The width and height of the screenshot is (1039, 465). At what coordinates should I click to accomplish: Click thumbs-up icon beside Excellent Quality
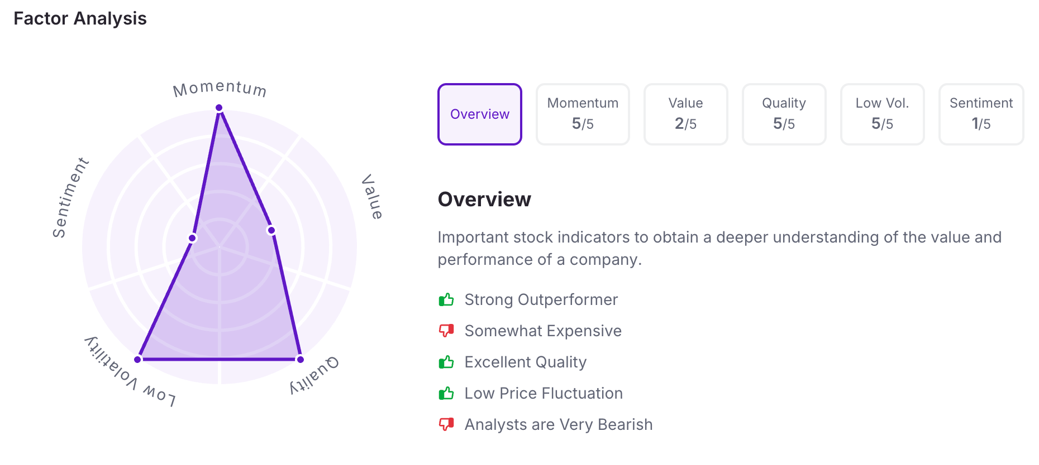(446, 362)
